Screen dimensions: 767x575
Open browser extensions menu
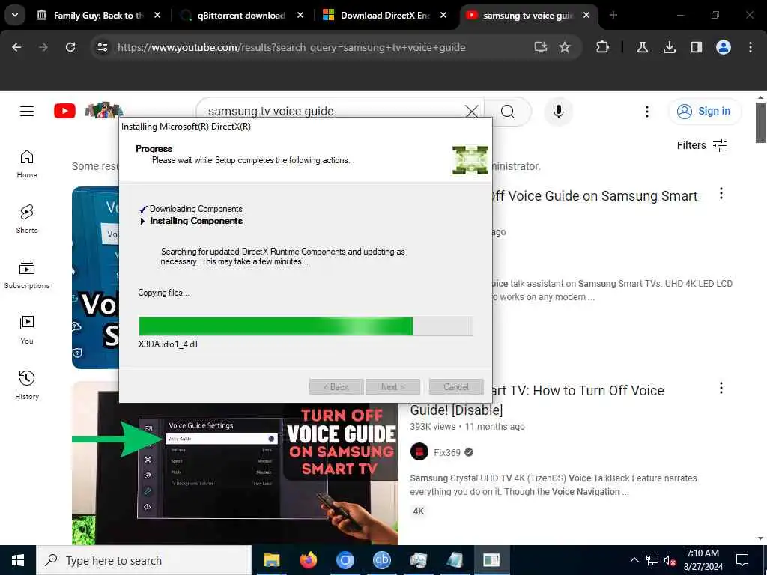(602, 47)
